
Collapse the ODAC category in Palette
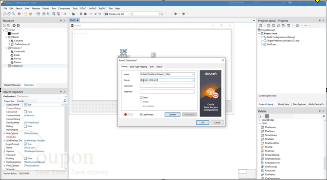(x=260, y=124)
